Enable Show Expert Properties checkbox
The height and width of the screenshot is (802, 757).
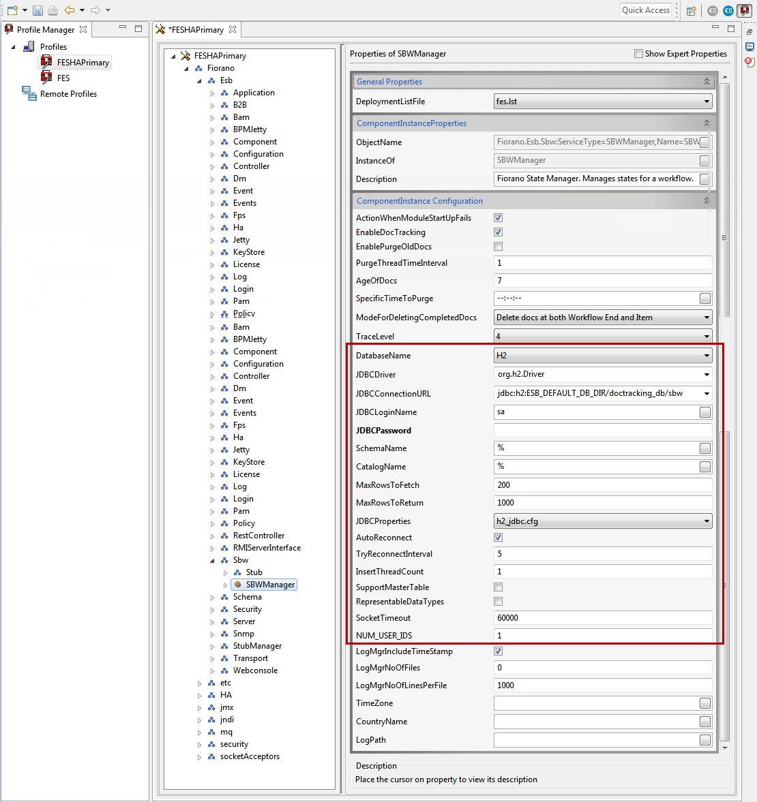pyautogui.click(x=638, y=54)
